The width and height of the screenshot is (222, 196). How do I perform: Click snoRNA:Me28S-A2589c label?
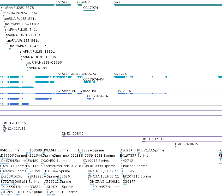point(28,46)
